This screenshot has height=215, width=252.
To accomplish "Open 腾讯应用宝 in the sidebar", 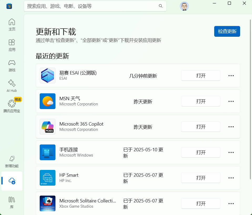I will [x=12, y=106].
